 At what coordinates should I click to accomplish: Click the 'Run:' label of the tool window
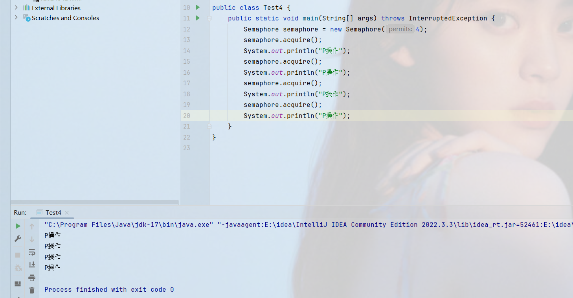coord(20,212)
